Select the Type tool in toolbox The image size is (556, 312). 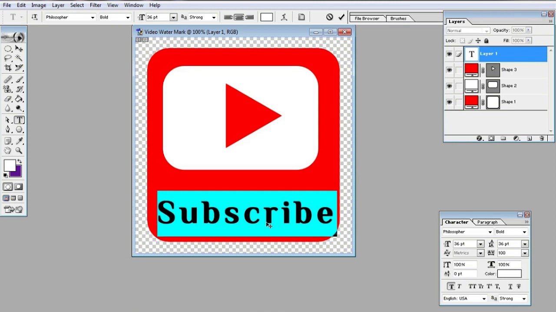pos(19,120)
